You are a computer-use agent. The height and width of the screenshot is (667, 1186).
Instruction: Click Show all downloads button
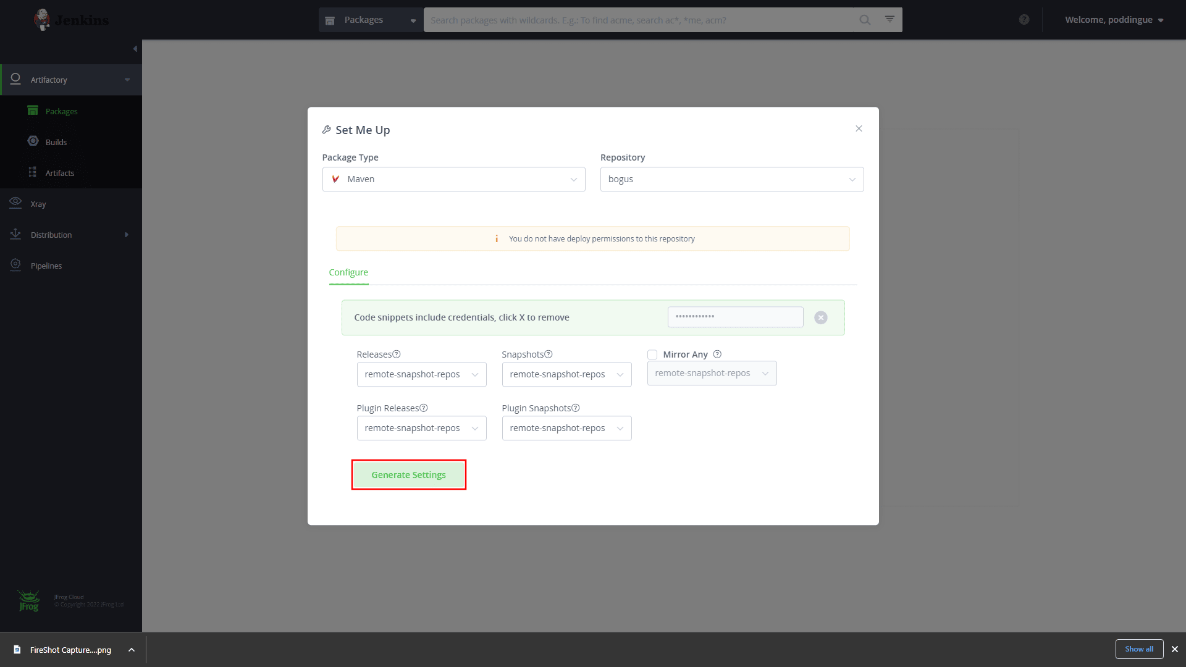click(x=1139, y=649)
